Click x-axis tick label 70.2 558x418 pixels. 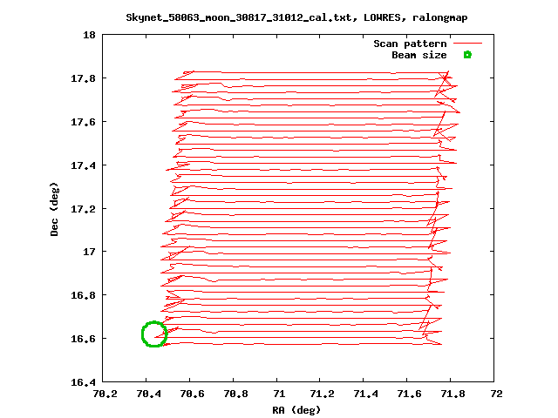(105, 394)
